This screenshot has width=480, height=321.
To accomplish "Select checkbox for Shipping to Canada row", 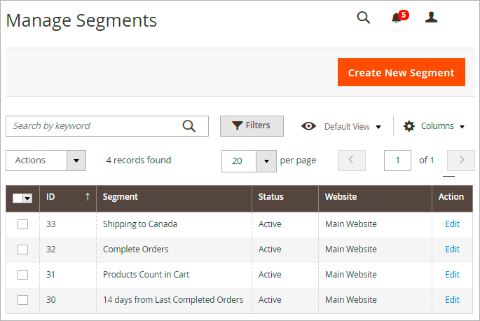I will coord(23,224).
